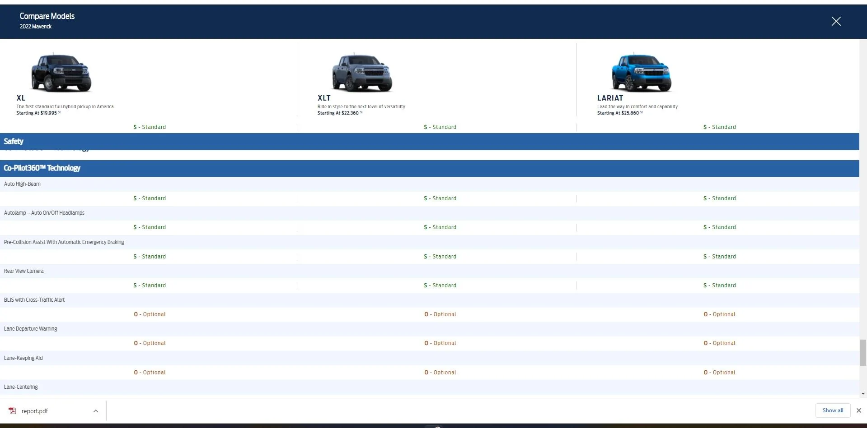Click the Show all downloads button
Viewport: 867px width, 428px height.
(x=833, y=410)
